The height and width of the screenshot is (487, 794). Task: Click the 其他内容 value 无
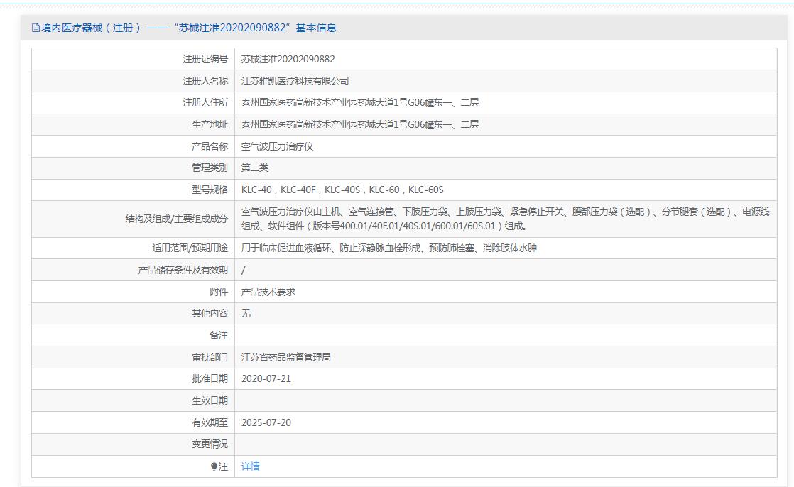246,313
